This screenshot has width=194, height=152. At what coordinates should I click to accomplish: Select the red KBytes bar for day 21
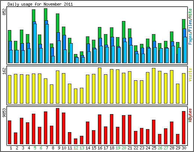[x=130, y=129]
